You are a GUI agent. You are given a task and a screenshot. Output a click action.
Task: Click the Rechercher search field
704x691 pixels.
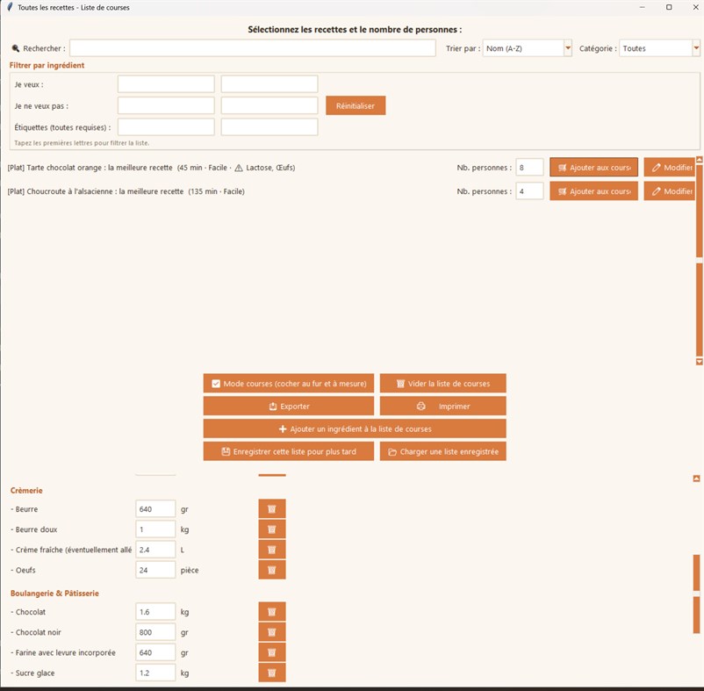253,48
